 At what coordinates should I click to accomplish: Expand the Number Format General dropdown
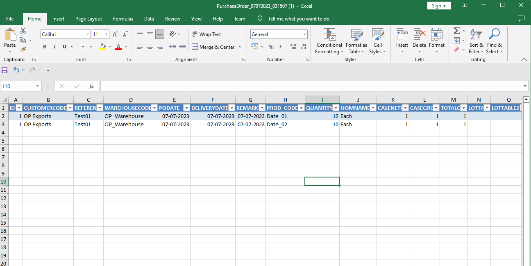coord(304,34)
